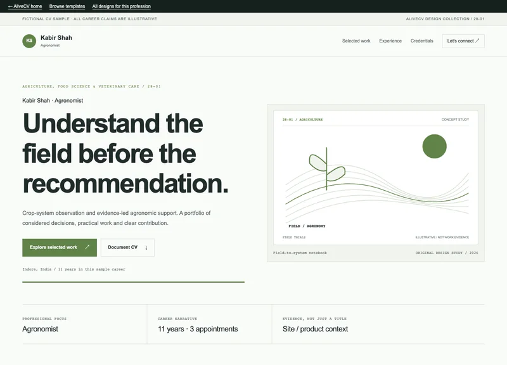Click the Explore selected work button

[60, 248]
